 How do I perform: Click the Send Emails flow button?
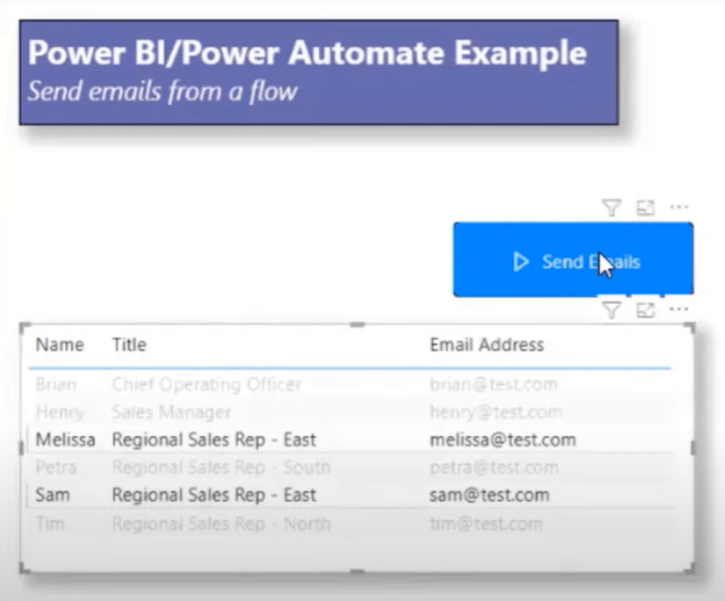572,259
